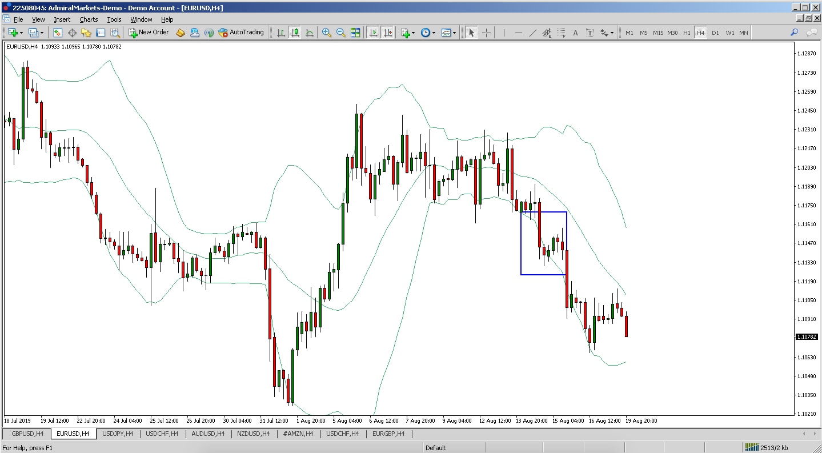Select the MN timeframe button
This screenshot has width=822, height=453.
(744, 33)
